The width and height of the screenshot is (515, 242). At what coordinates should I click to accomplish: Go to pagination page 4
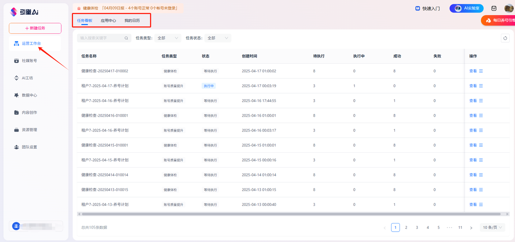pos(428,228)
